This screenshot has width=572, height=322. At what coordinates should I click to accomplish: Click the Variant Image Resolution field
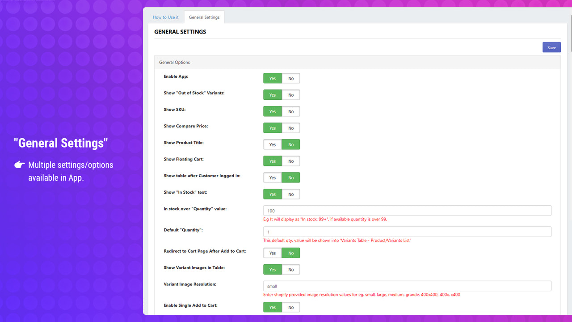407,285
